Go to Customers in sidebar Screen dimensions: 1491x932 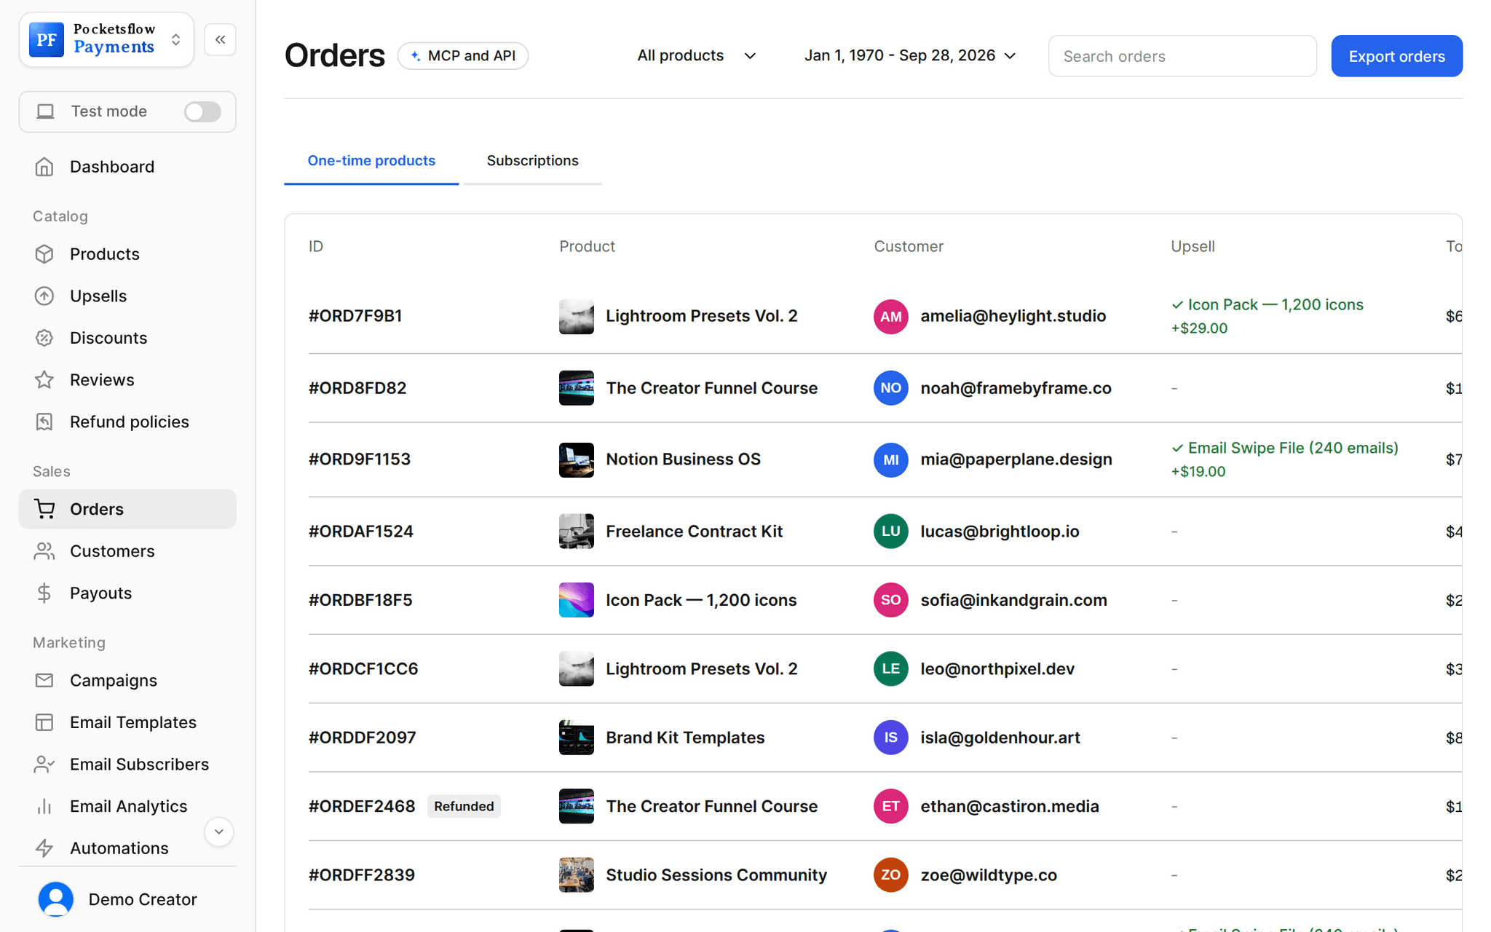pyautogui.click(x=127, y=551)
